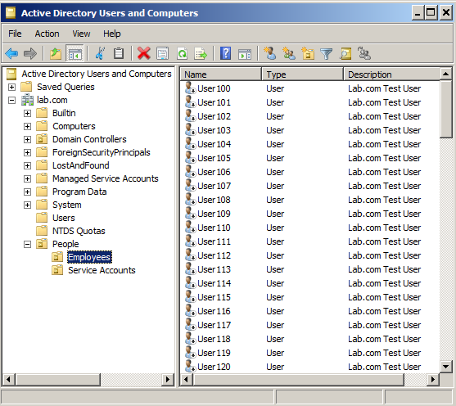Go up one level with folder icon
The image size is (456, 406).
tap(56, 53)
